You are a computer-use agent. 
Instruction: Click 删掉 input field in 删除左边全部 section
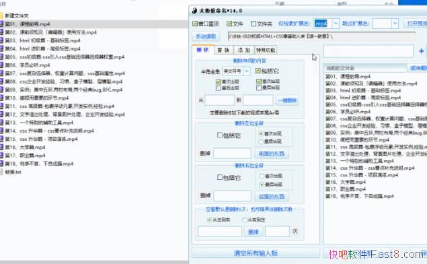(x=233, y=154)
